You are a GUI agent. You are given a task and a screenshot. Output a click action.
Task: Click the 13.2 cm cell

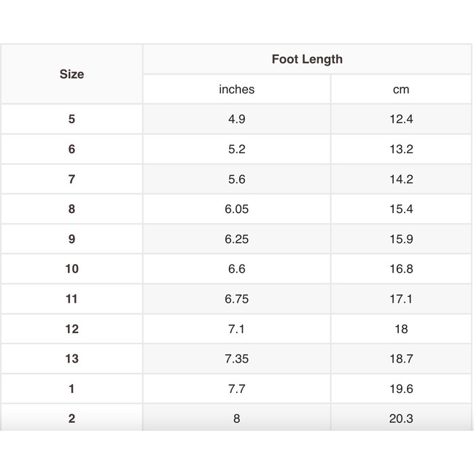tap(401, 149)
